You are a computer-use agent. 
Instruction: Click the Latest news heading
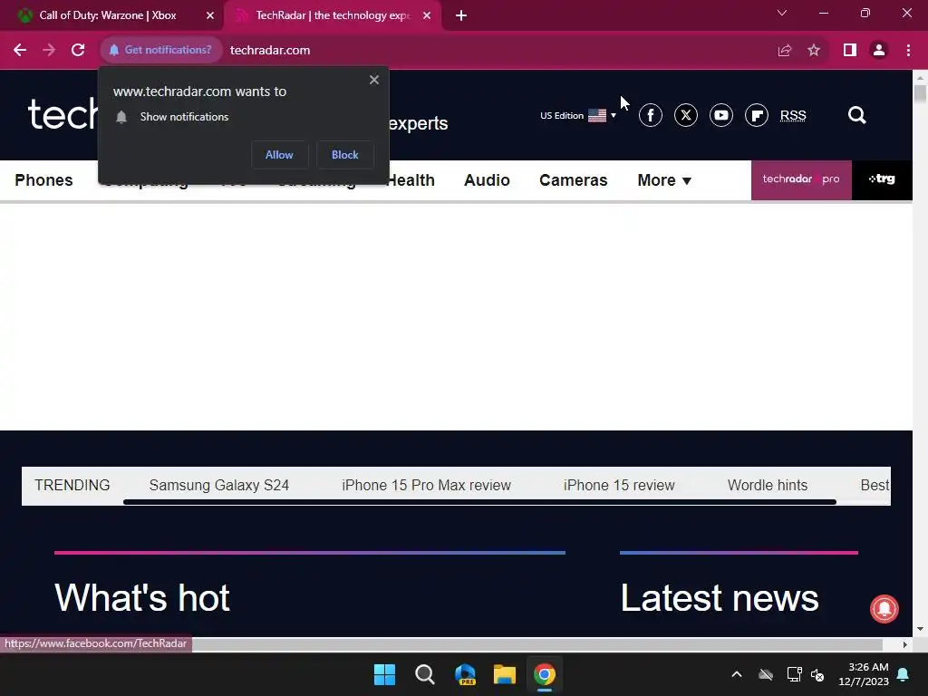tap(720, 598)
